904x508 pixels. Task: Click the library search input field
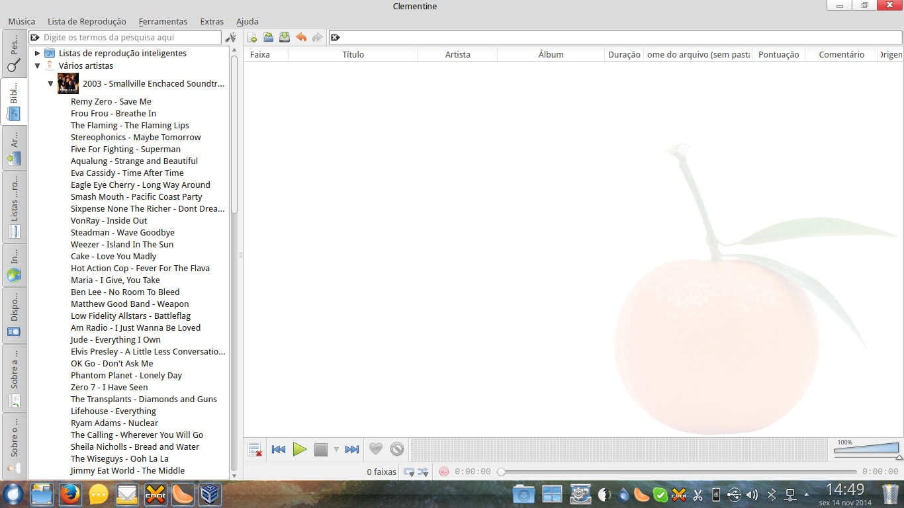[x=125, y=38]
